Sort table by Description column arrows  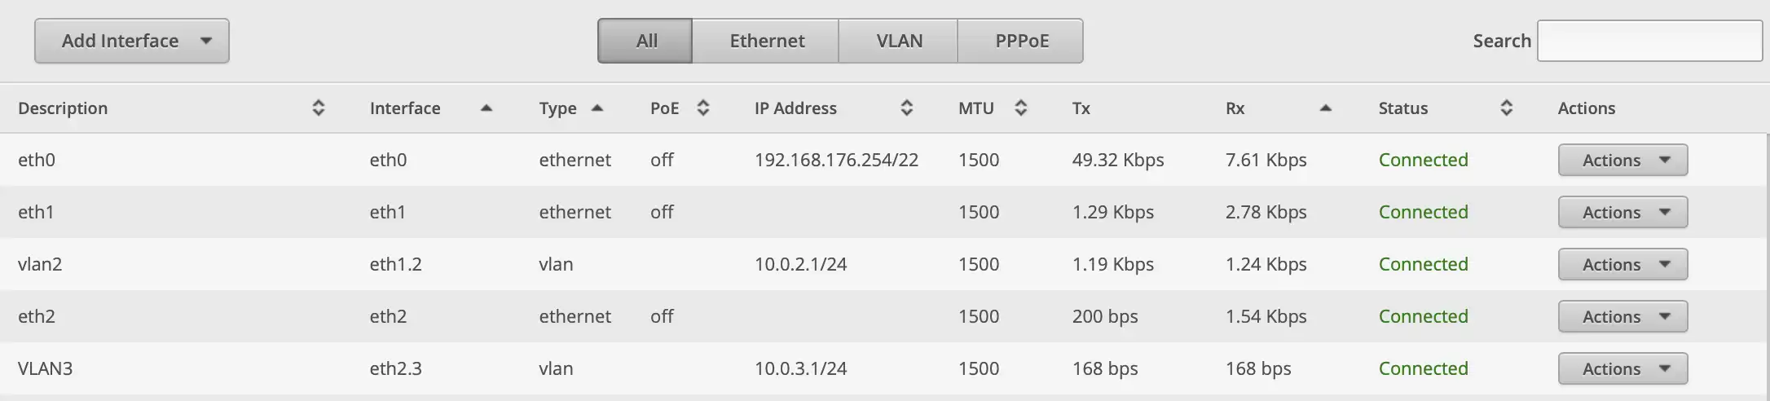pos(319,108)
